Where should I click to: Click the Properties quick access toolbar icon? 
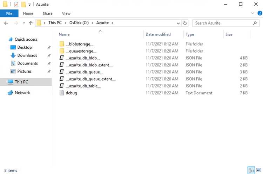(16, 4)
